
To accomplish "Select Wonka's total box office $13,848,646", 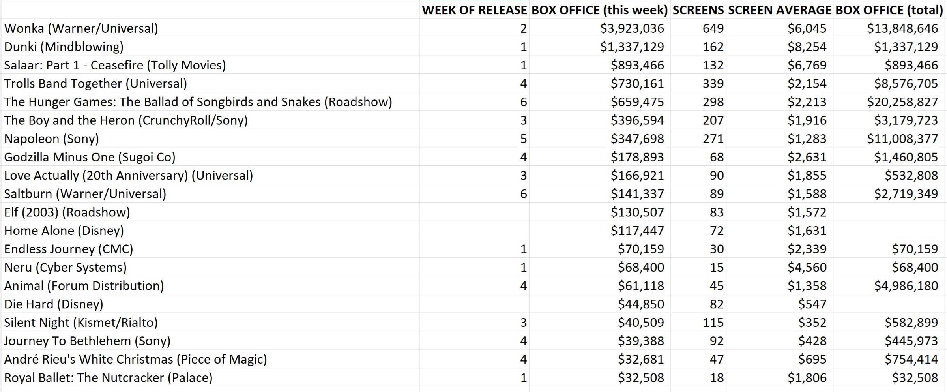I will pyautogui.click(x=902, y=28).
